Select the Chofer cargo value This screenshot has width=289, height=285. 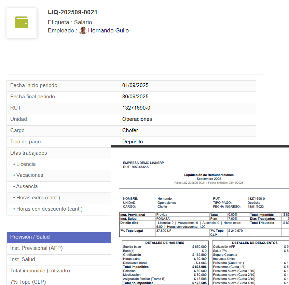(x=130, y=130)
